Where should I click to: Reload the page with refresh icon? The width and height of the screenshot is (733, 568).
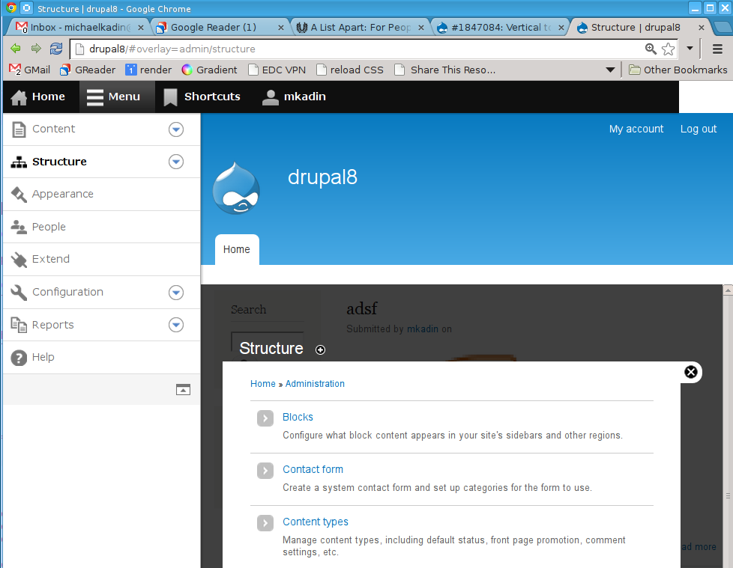click(56, 49)
